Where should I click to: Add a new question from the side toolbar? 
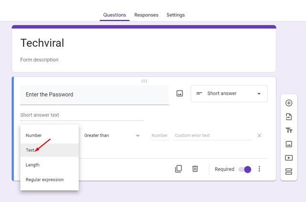click(x=288, y=103)
